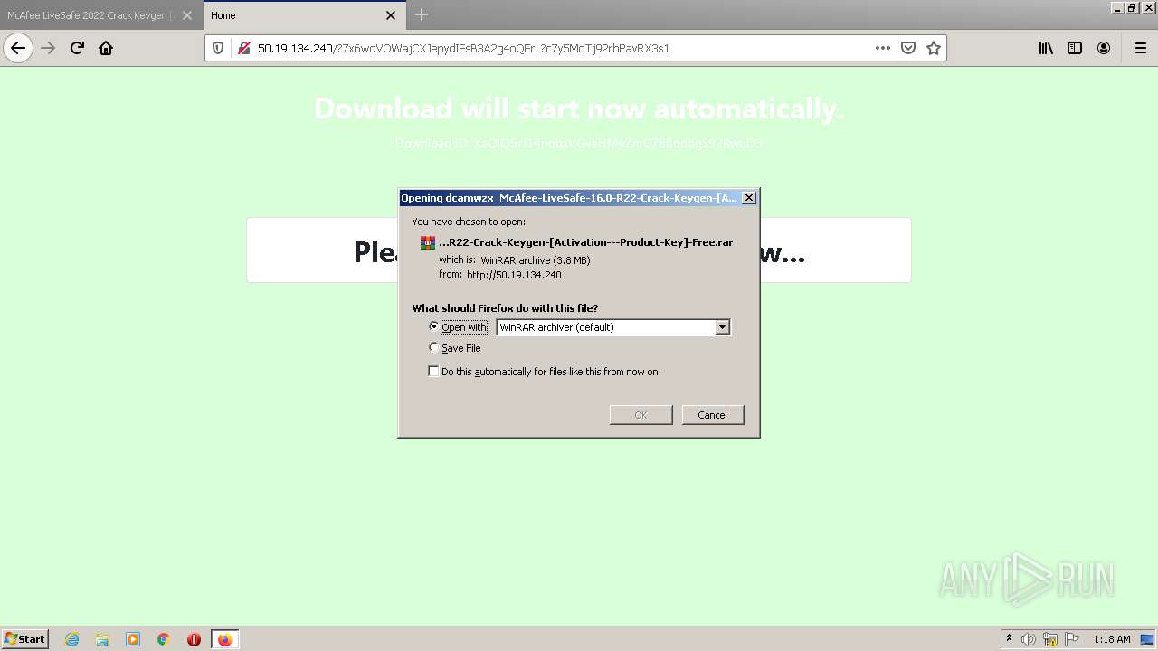Open Opera browser taskbar icon
The image size is (1158, 651).
pos(194,639)
